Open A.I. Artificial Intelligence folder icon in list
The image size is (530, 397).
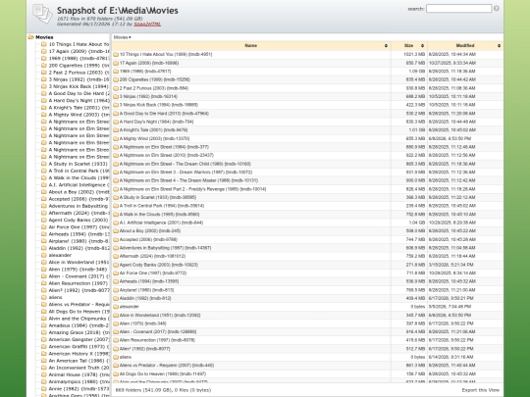pos(116,223)
